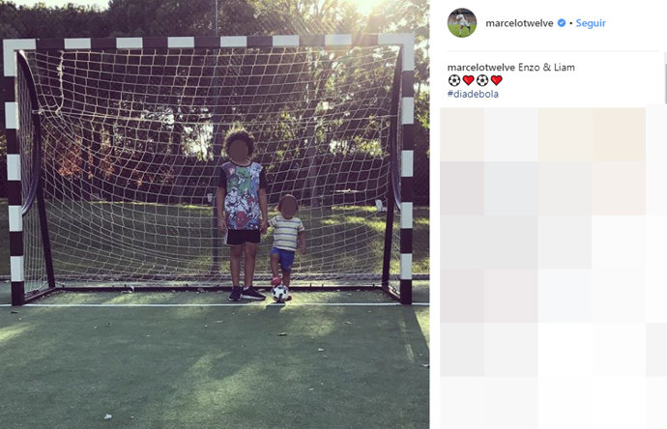
Task: Click the marcelotwelve username in the header
Action: click(x=519, y=23)
